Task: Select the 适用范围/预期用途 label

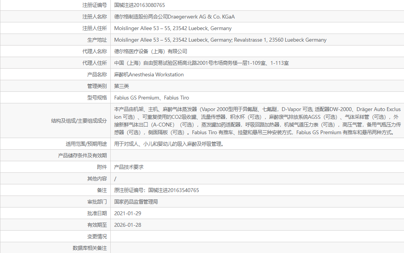Action: [x=86, y=144]
